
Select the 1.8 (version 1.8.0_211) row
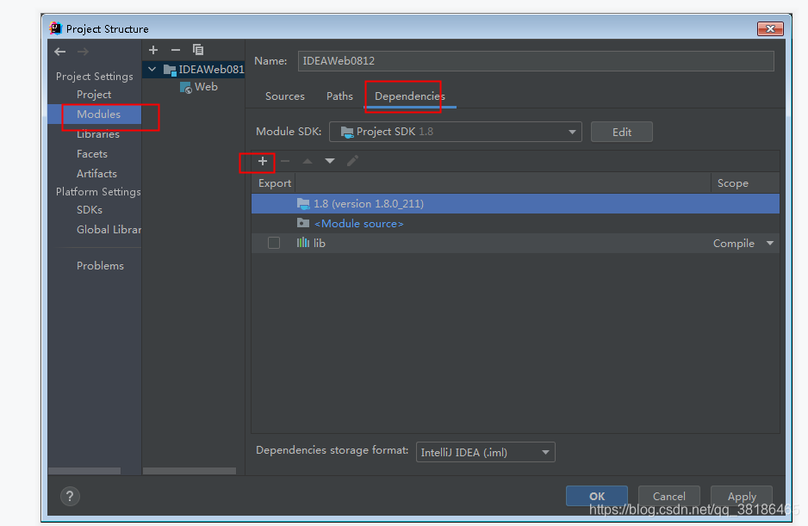tap(515, 203)
